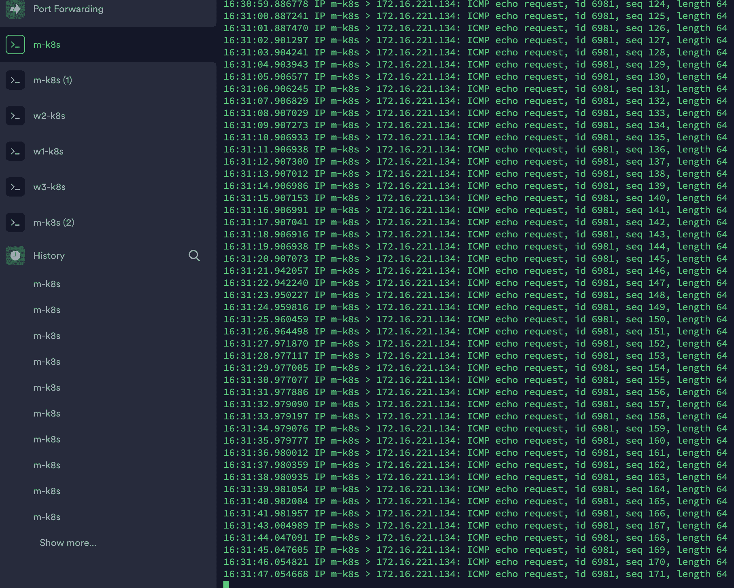
Task: Click the "seq 130" value in the output
Action: [x=646, y=76]
